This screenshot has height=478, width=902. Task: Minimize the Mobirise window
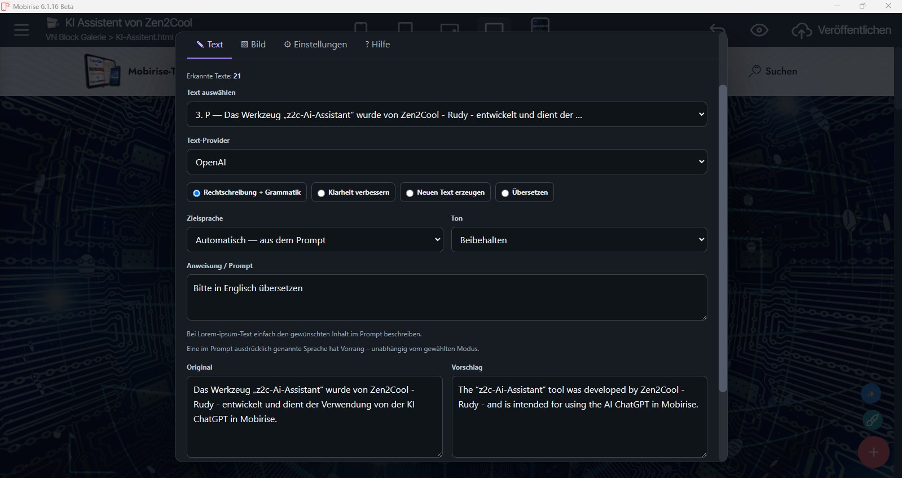click(837, 6)
